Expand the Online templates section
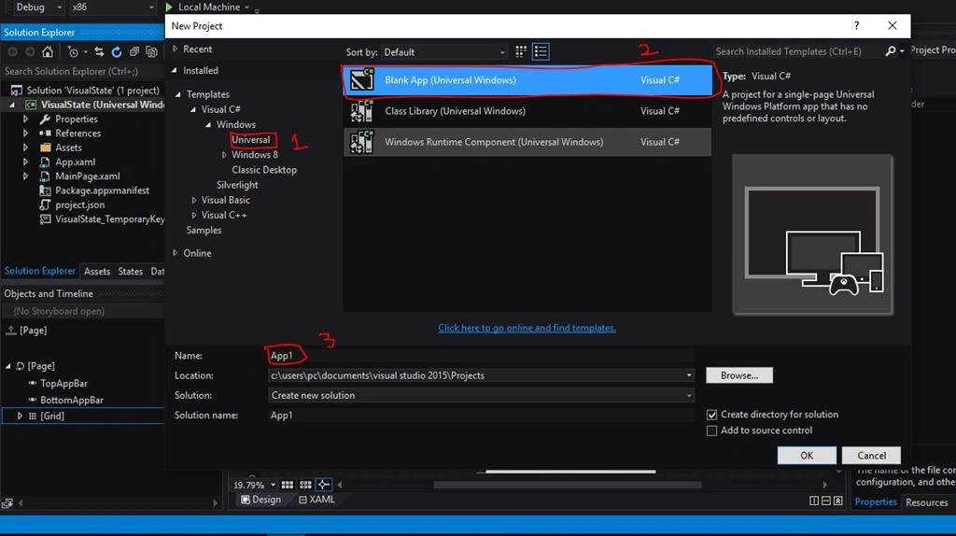This screenshot has width=956, height=536. 175,253
